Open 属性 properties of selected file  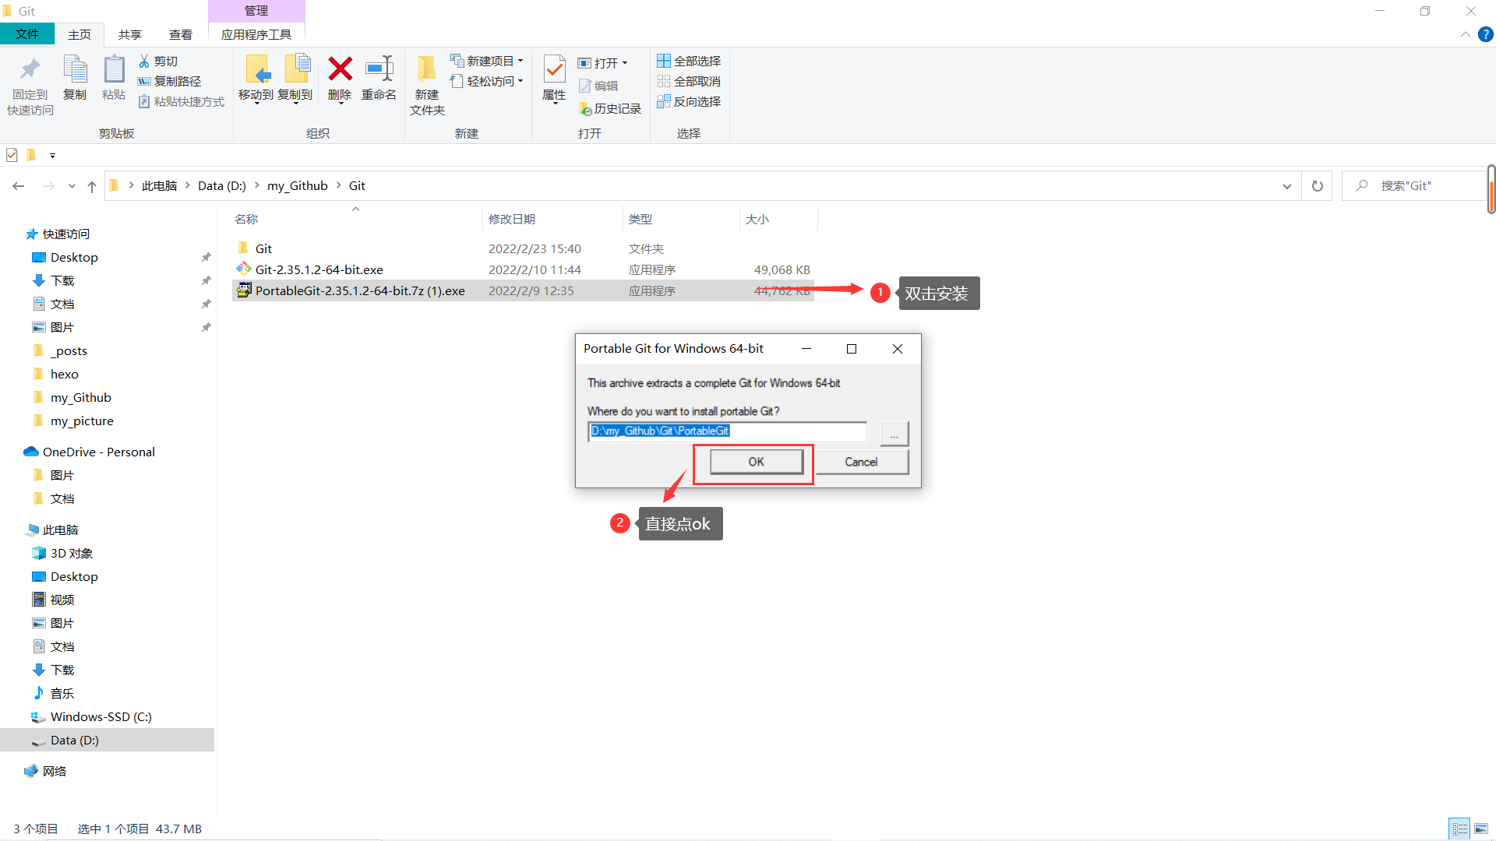(x=554, y=79)
